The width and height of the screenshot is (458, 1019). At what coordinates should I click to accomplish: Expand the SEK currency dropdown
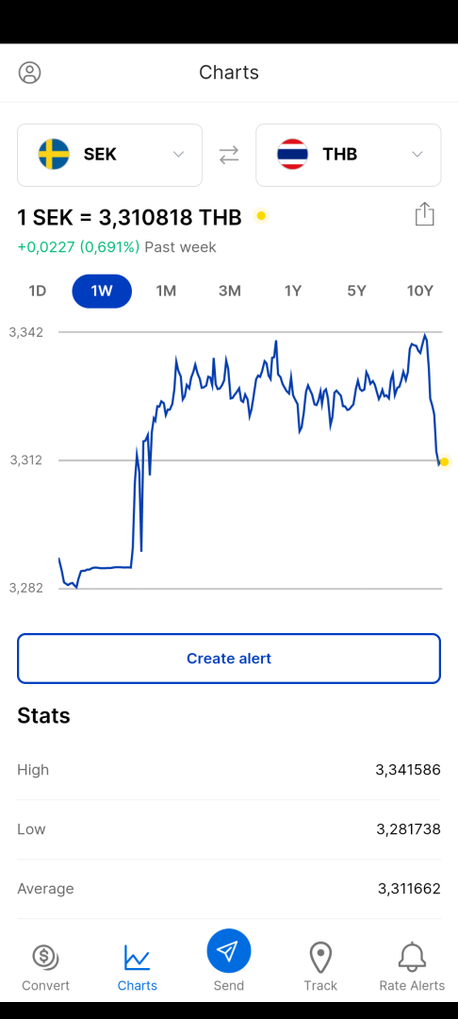click(109, 155)
